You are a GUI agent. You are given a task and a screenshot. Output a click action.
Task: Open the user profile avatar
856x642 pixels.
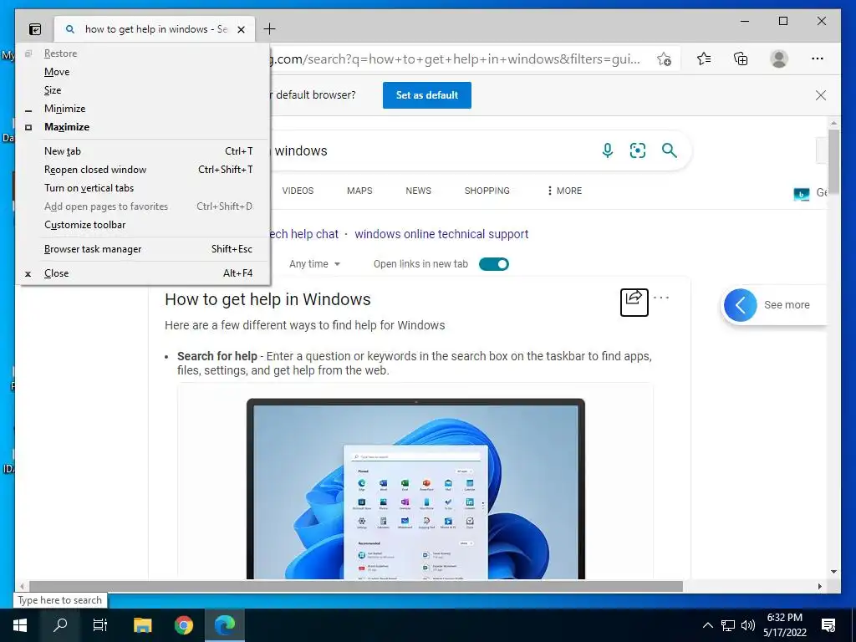click(x=779, y=59)
